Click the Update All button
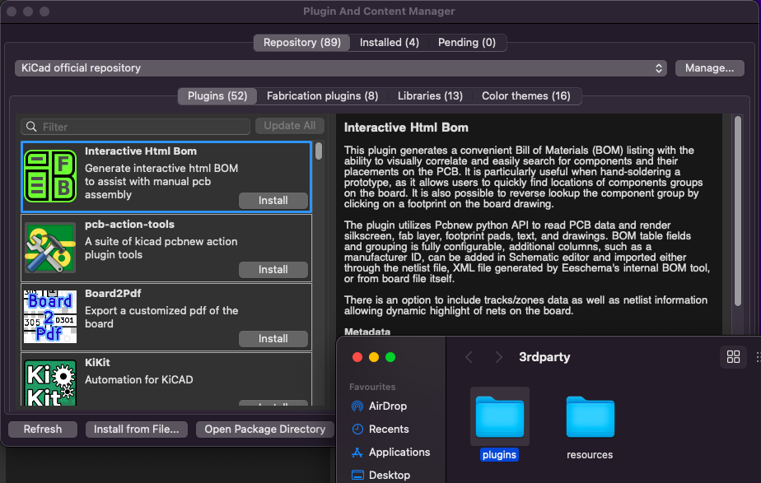 pos(290,126)
